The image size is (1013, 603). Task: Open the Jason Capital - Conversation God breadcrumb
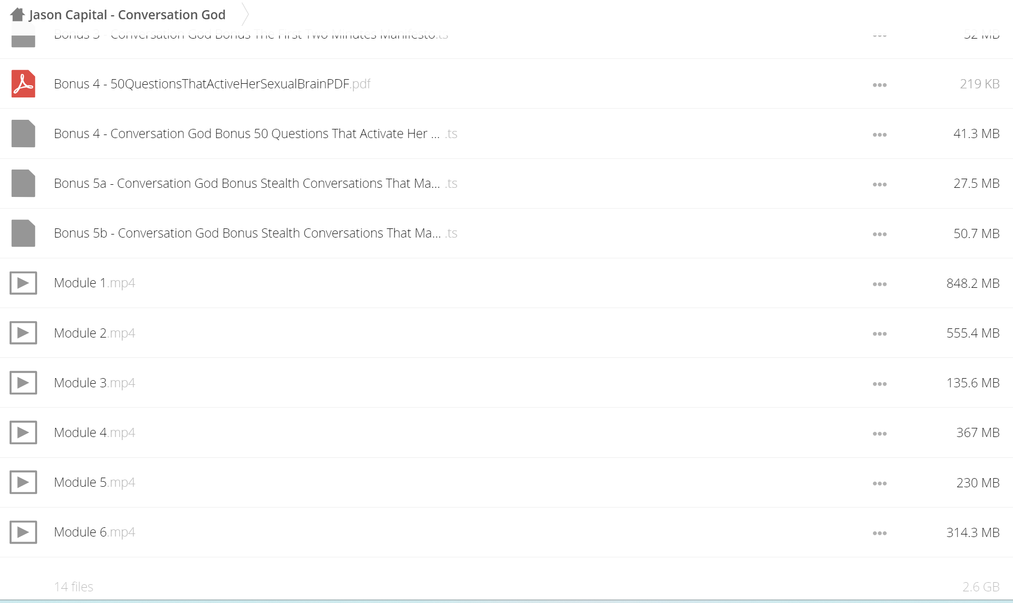127,15
